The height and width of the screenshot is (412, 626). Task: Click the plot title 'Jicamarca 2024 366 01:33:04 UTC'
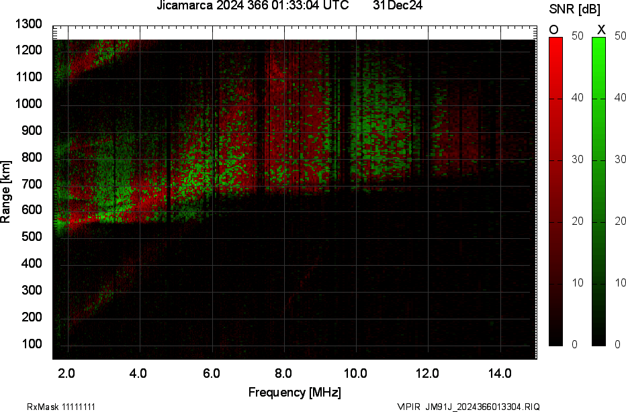click(253, 5)
